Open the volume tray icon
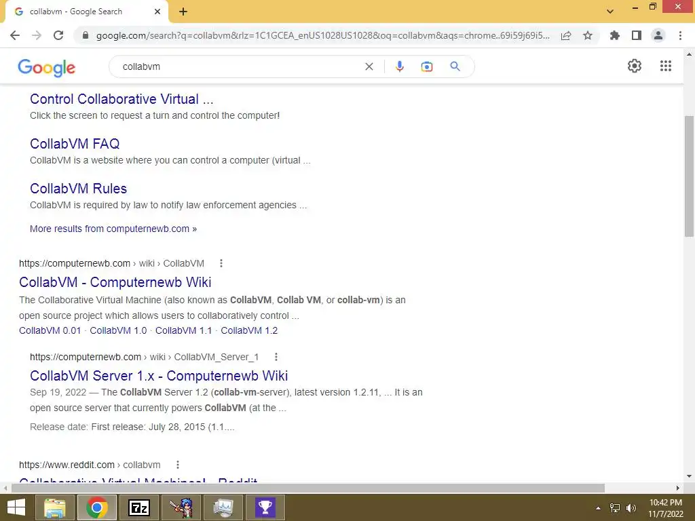This screenshot has height=521, width=695. 631,507
